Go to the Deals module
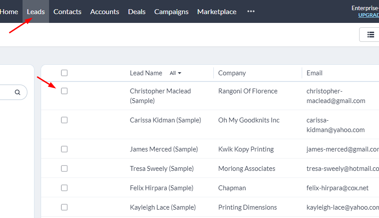The height and width of the screenshot is (218, 379). [136, 12]
